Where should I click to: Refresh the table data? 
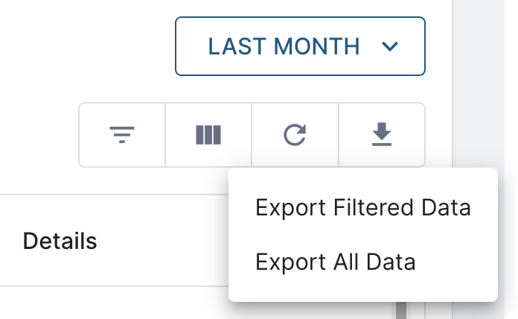point(295,135)
